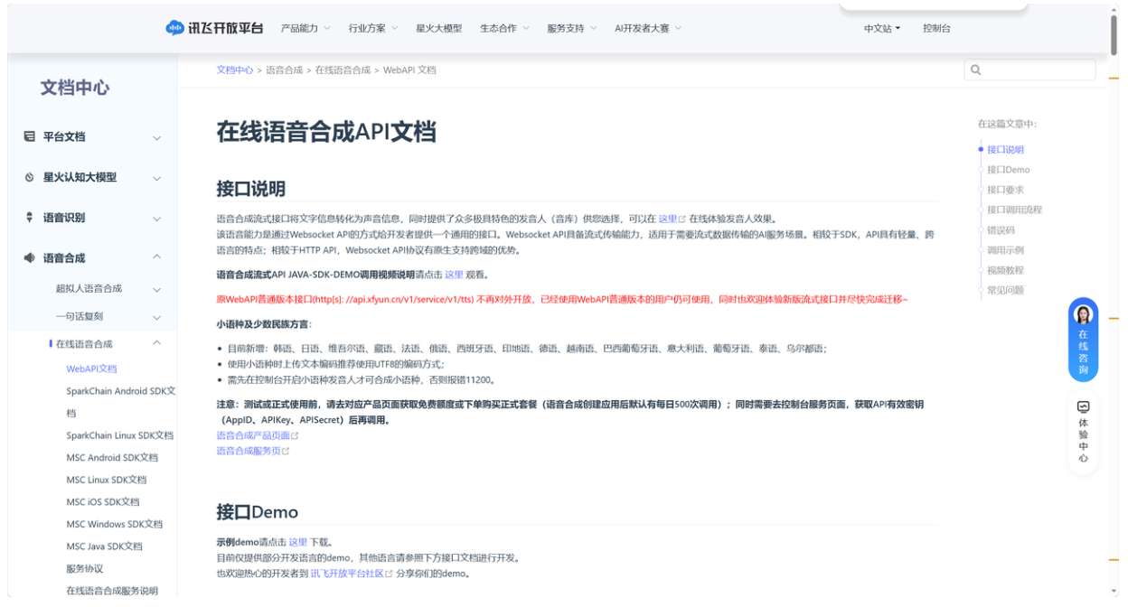The width and height of the screenshot is (1128, 607).
Task: Expand the 平台文档 sidebar section
Action: (156, 137)
